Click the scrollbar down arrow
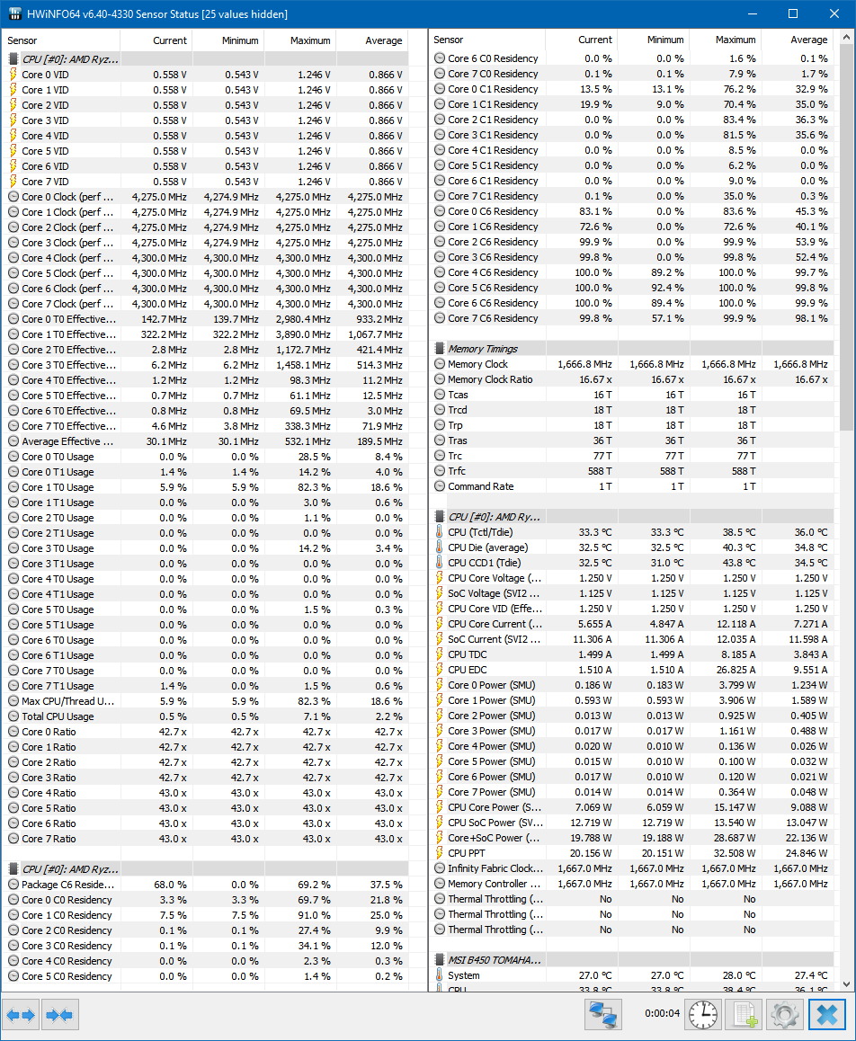 pyautogui.click(x=846, y=983)
